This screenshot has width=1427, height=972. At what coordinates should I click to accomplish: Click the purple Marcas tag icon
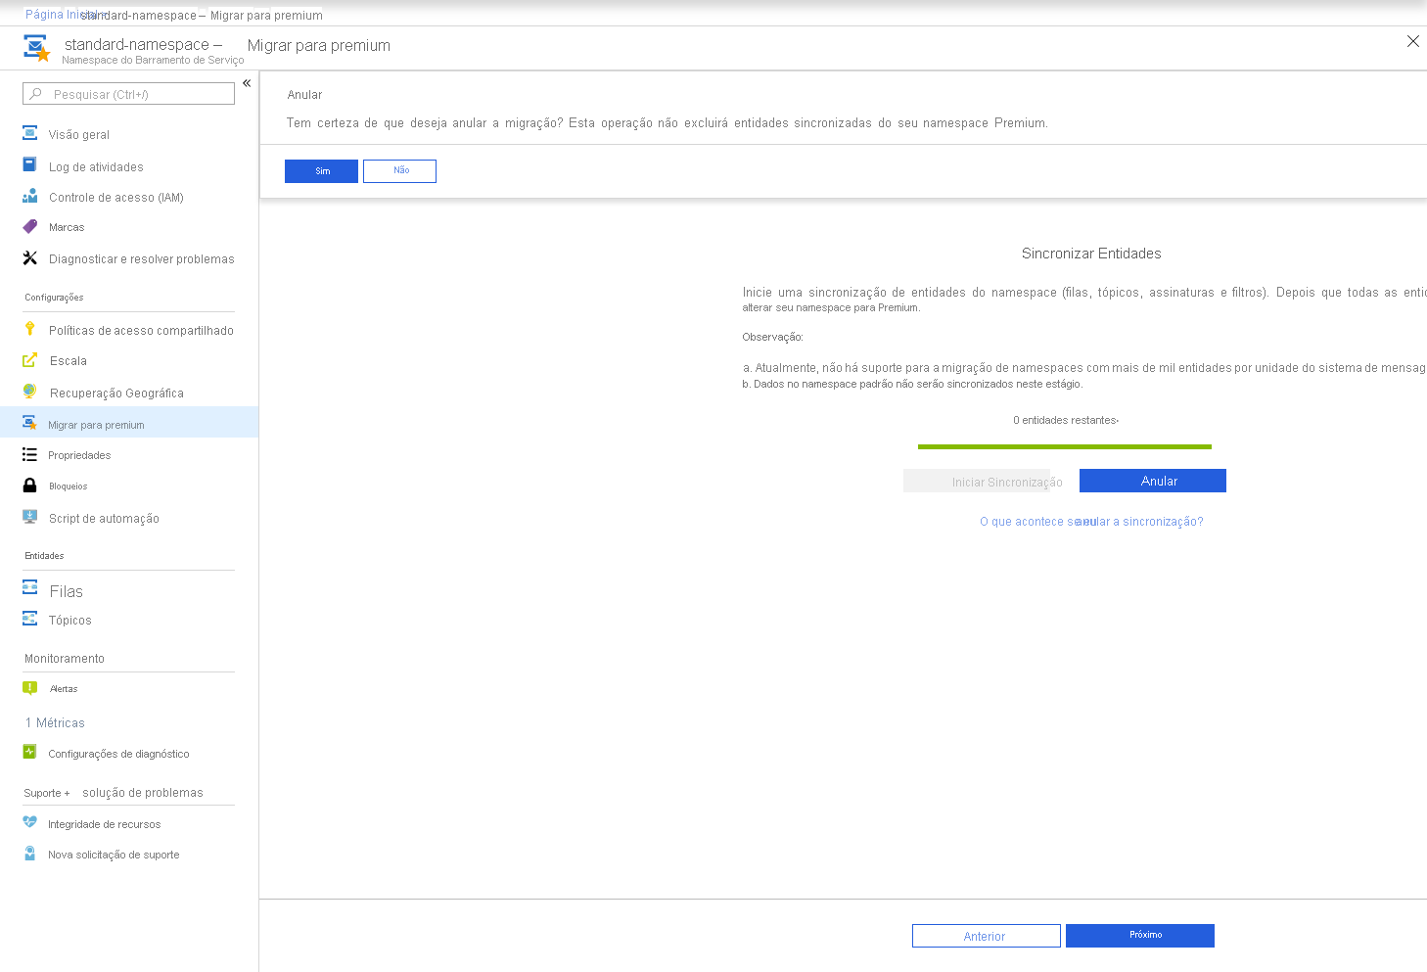30,227
